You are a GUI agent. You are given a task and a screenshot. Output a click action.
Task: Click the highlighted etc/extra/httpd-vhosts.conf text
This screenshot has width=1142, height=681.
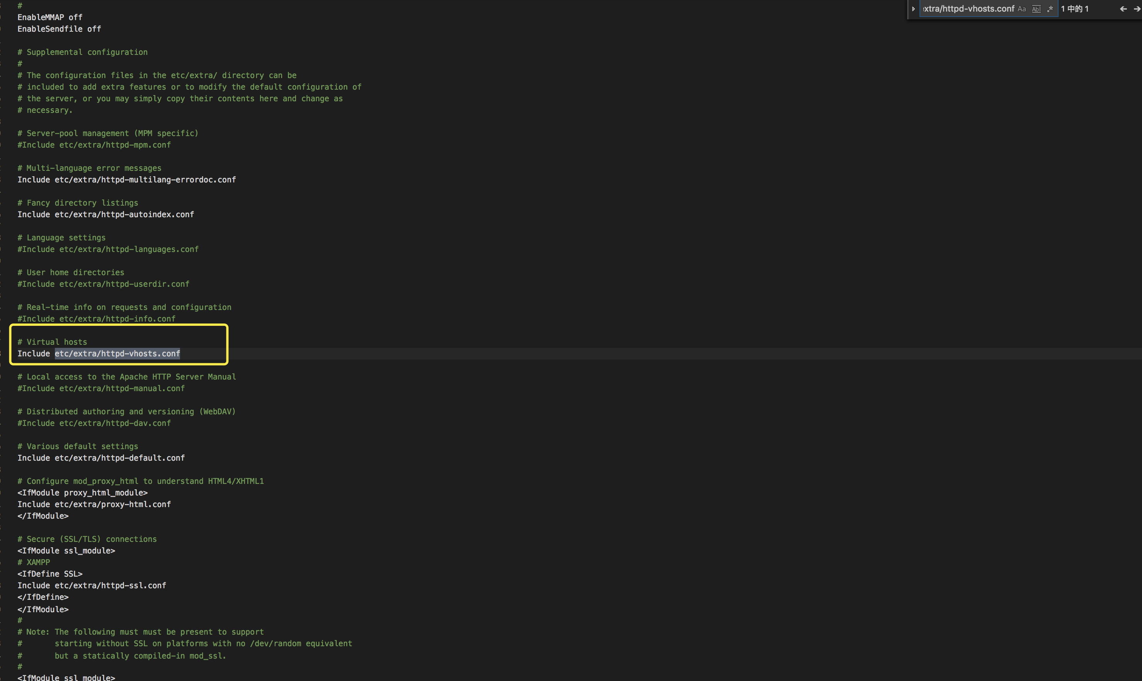117,353
